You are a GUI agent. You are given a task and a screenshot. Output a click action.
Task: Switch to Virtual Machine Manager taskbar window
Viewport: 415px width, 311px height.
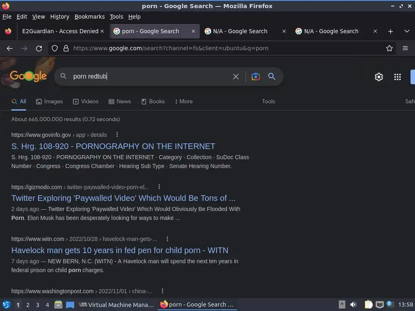pyautogui.click(x=116, y=305)
